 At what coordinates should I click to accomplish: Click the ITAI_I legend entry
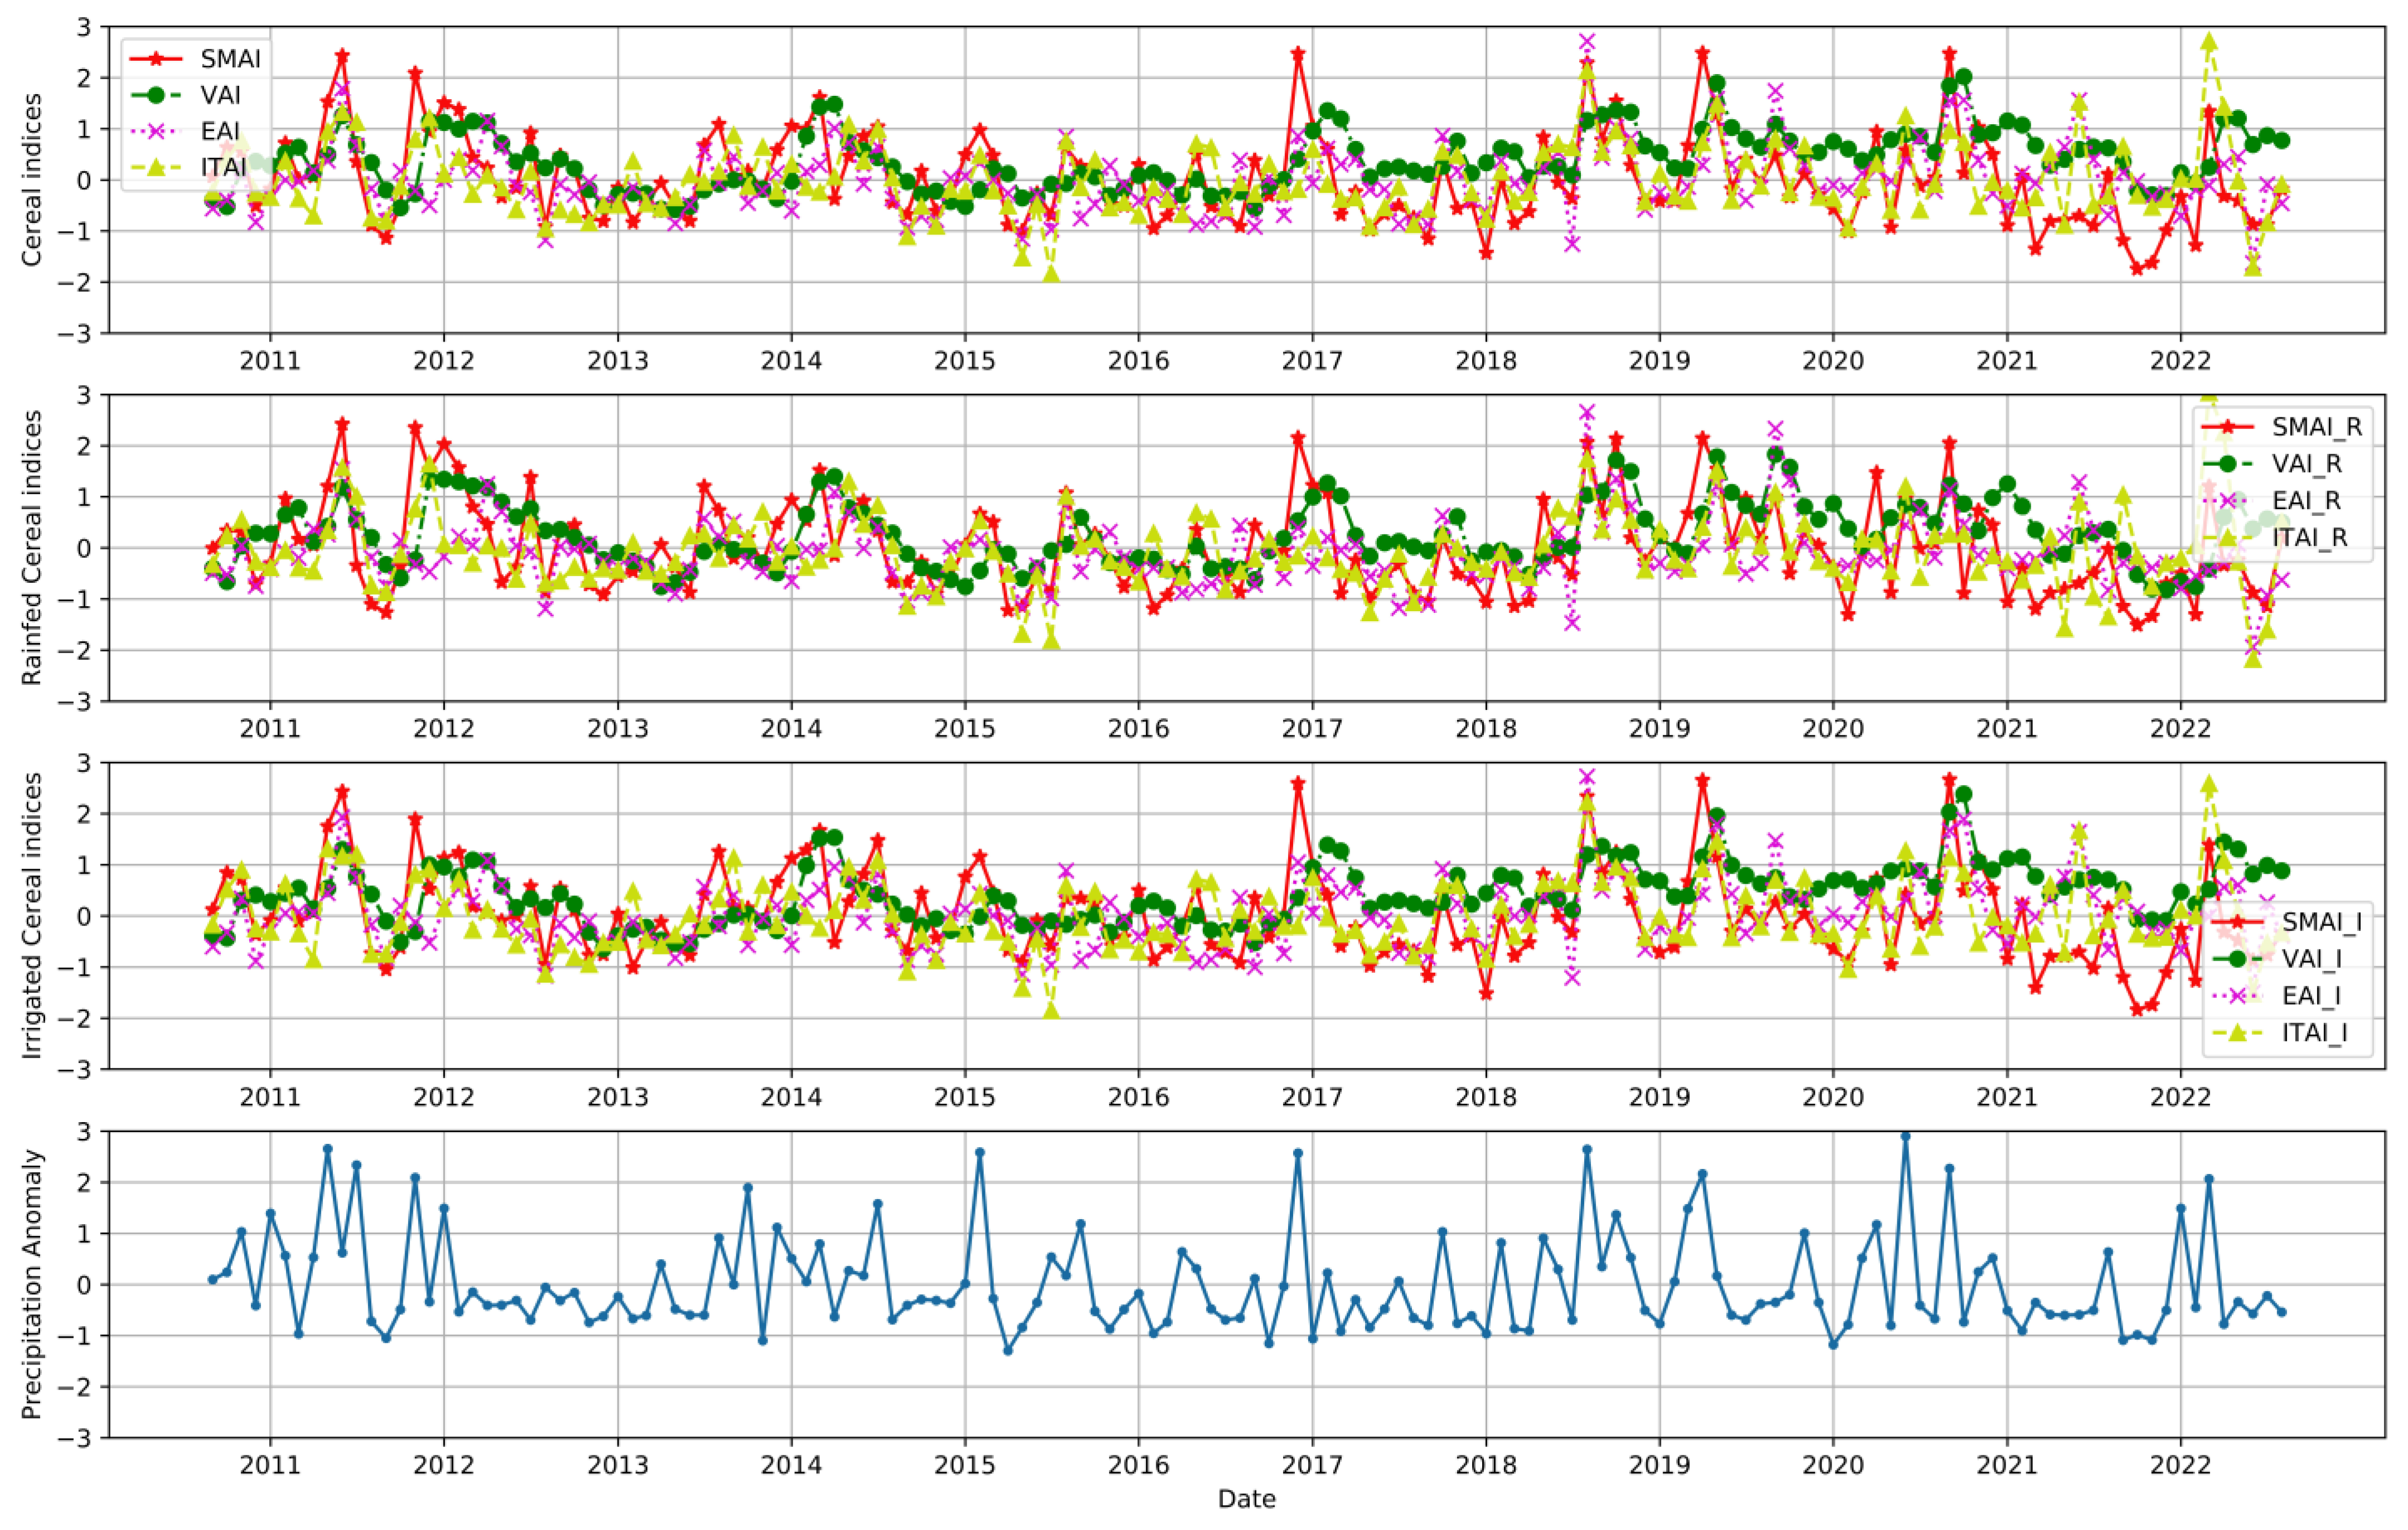(x=2314, y=1032)
